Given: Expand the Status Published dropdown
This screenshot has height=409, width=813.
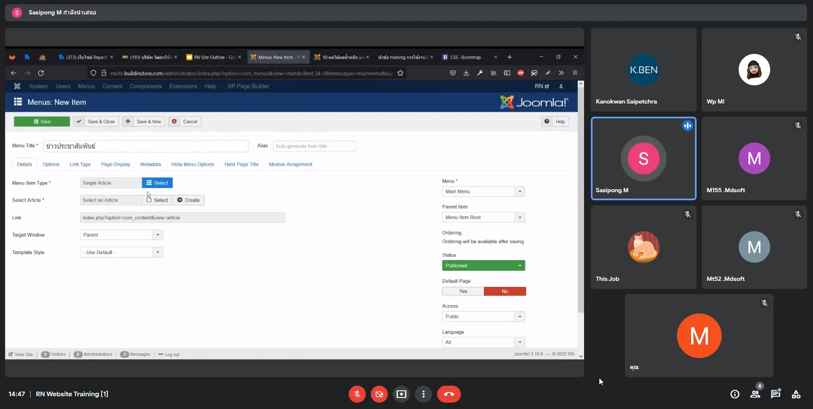Looking at the screenshot, I should coord(483,266).
